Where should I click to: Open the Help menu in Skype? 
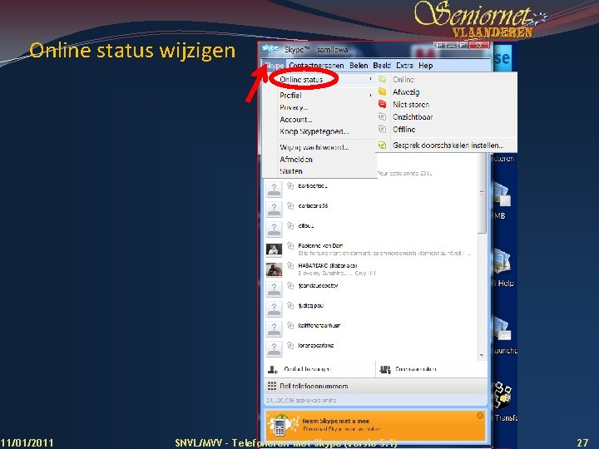click(426, 66)
